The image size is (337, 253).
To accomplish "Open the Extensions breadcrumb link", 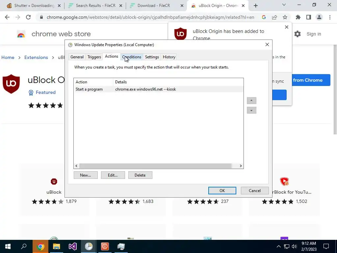I will (36, 57).
